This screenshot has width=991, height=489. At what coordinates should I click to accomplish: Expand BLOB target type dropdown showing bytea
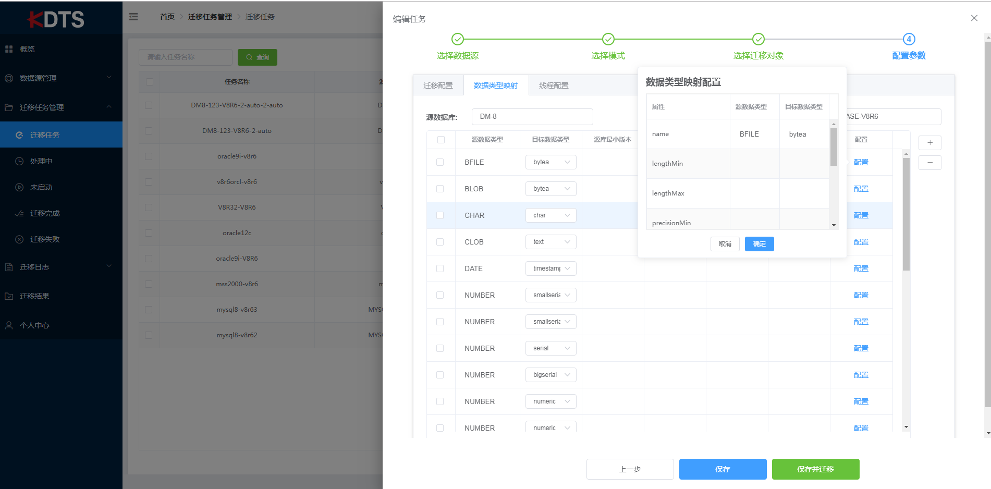point(550,188)
